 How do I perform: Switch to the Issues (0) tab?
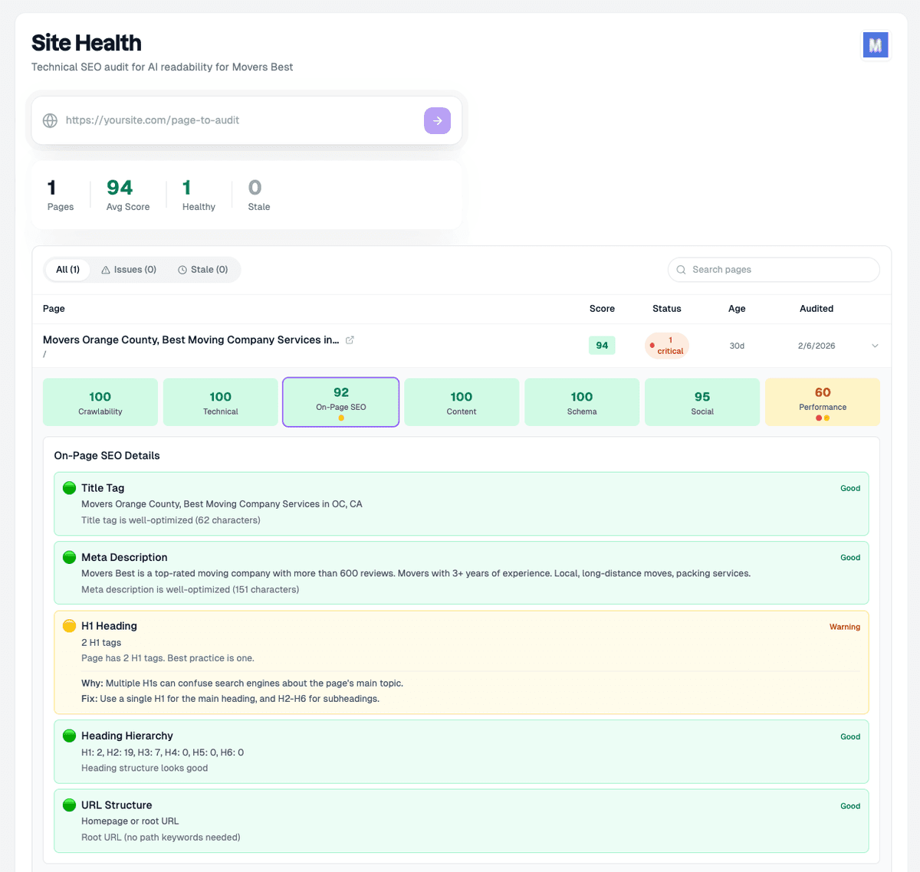[129, 269]
